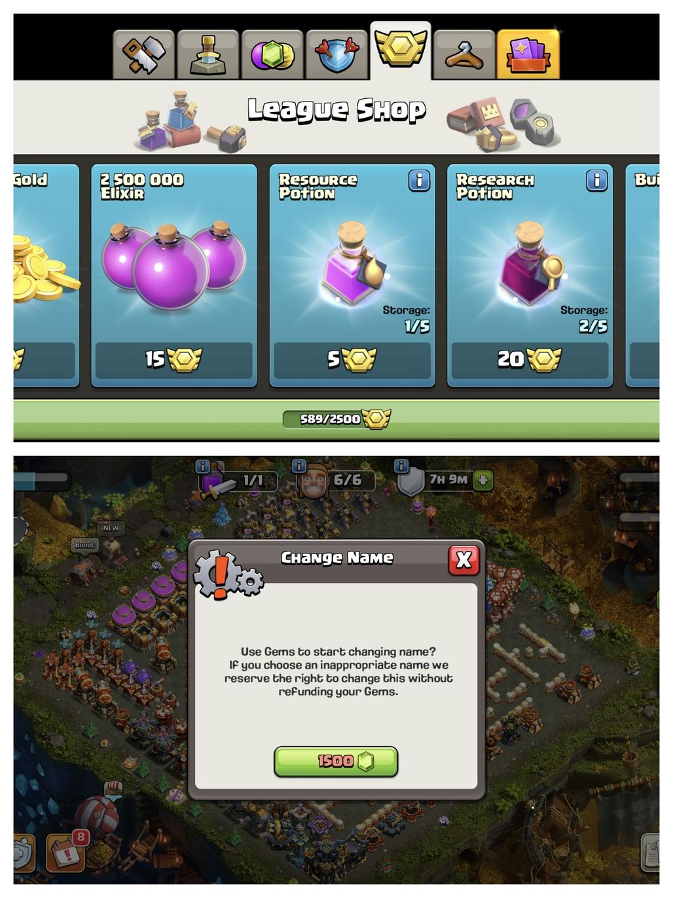Open the events calendar with 8 badge
Image resolution: width=673 pixels, height=898 pixels.
point(66,850)
